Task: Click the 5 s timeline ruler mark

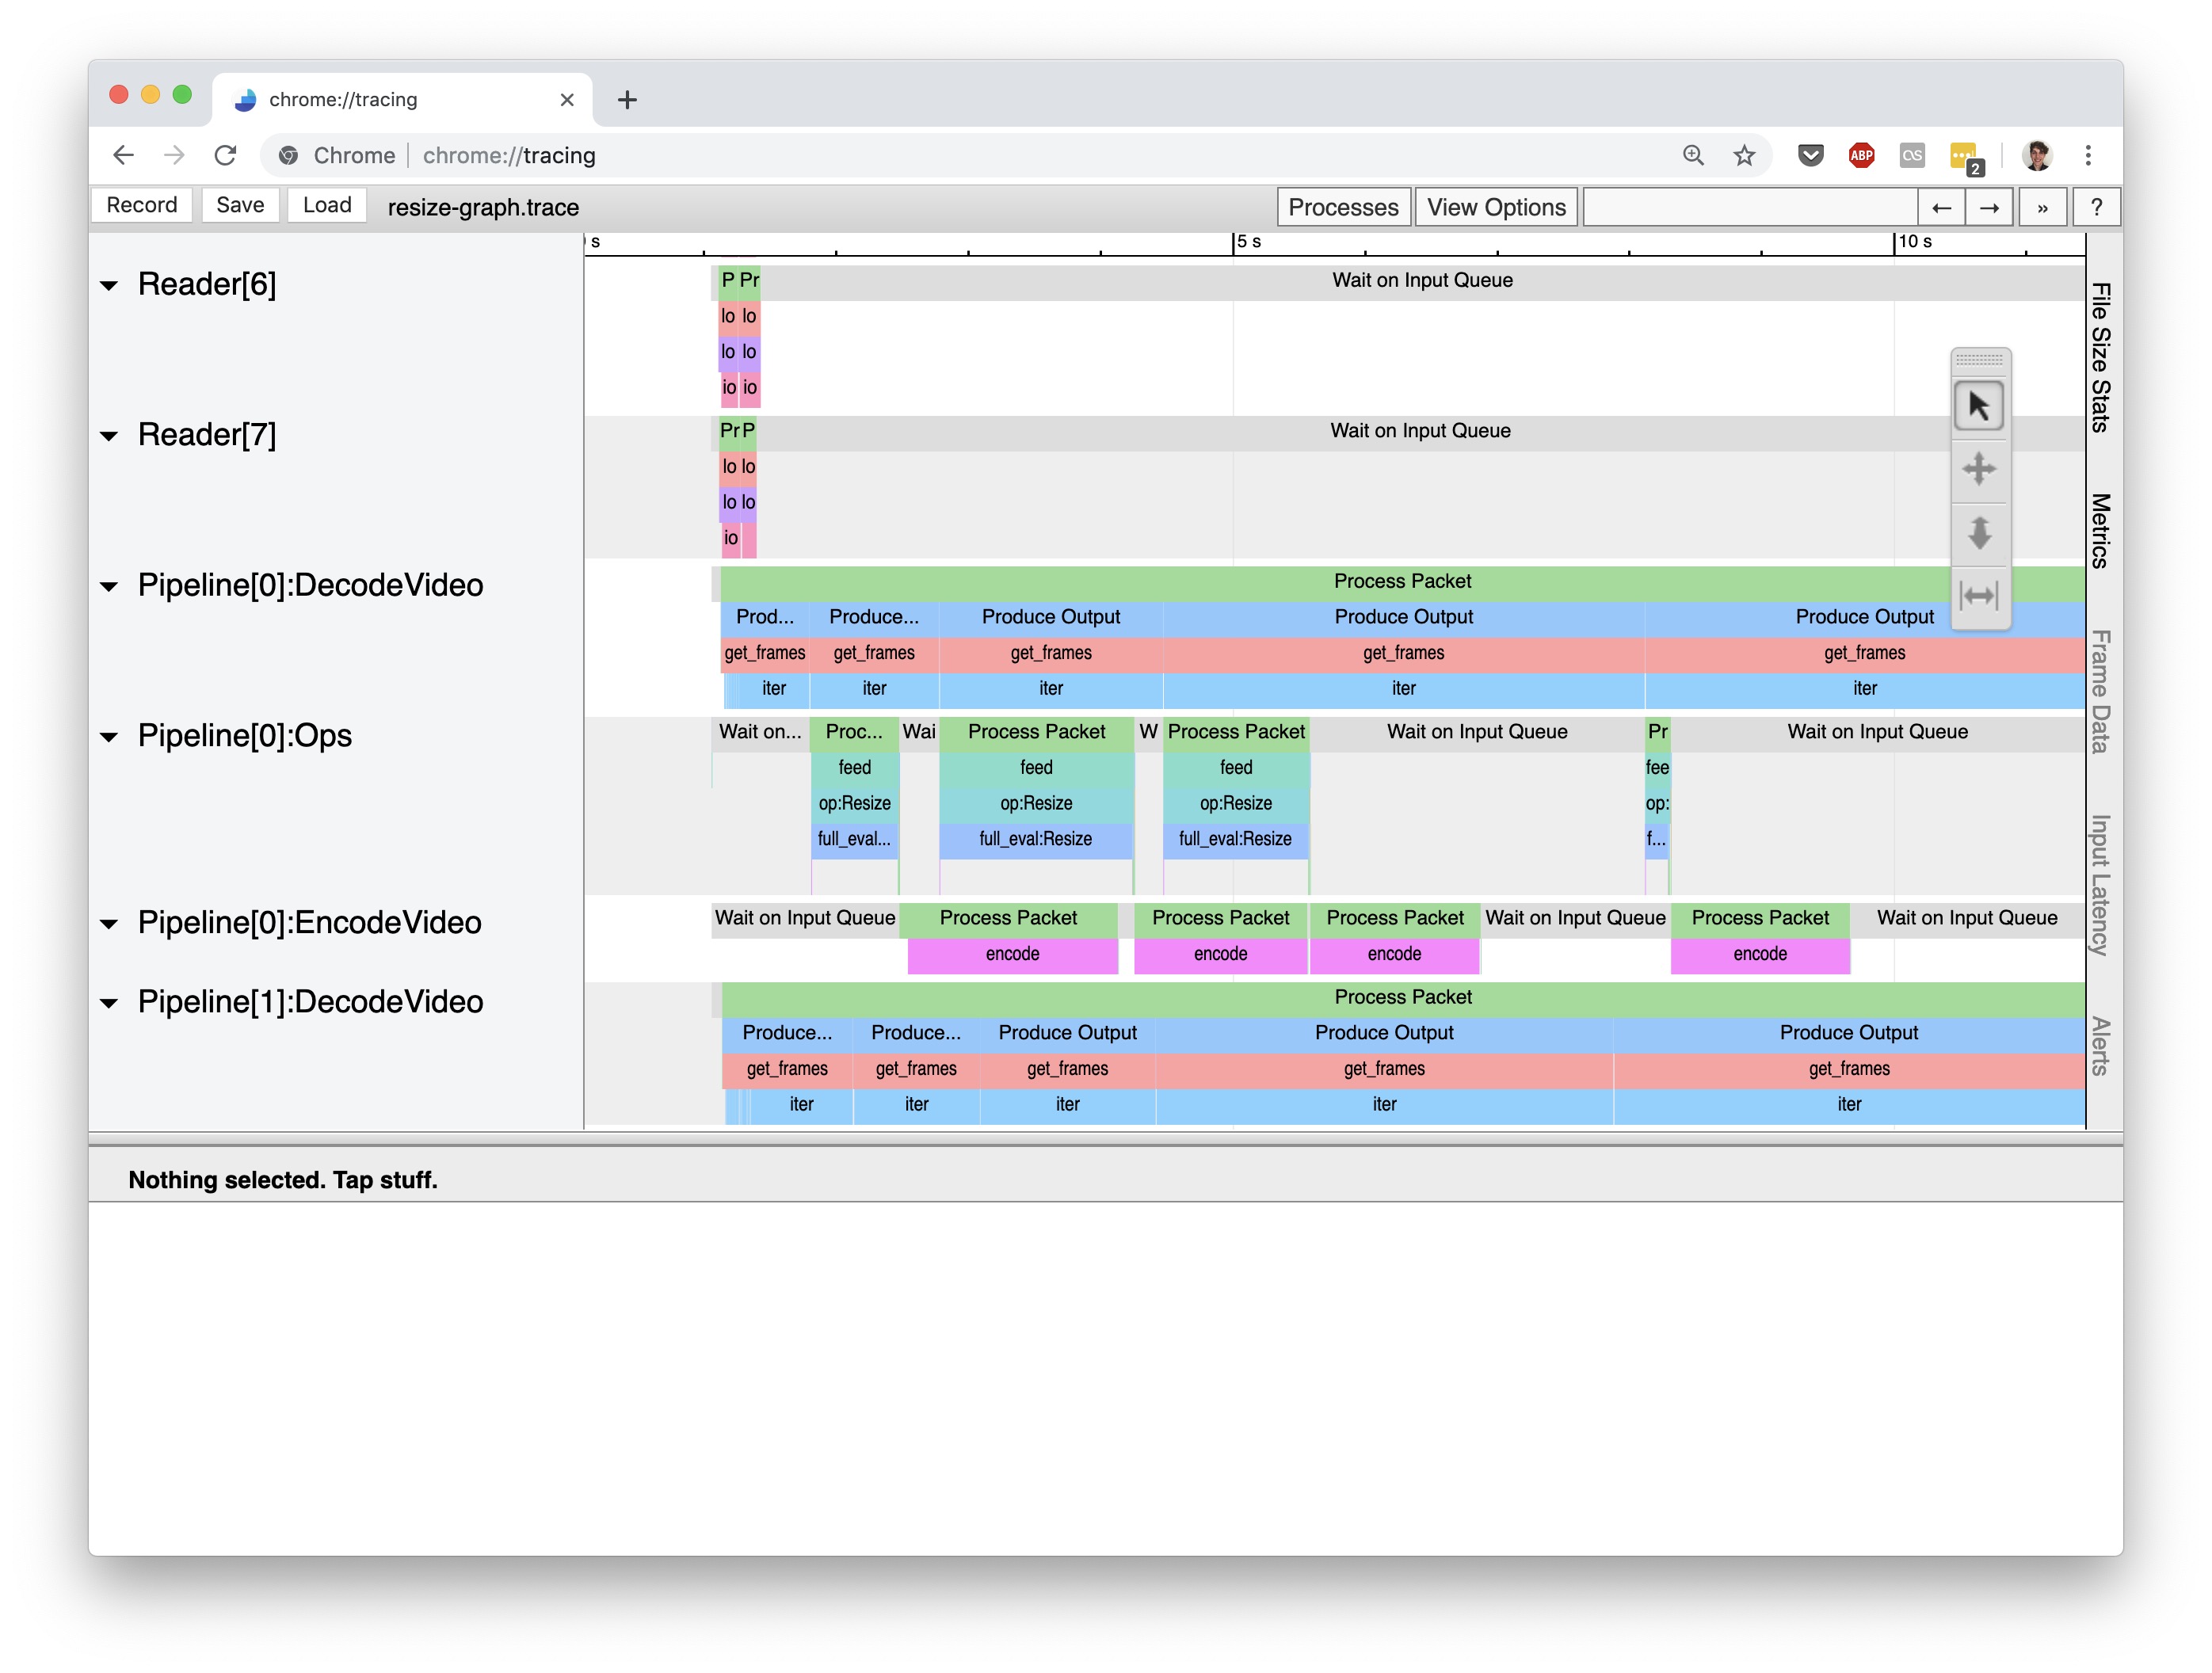Action: coord(1248,242)
